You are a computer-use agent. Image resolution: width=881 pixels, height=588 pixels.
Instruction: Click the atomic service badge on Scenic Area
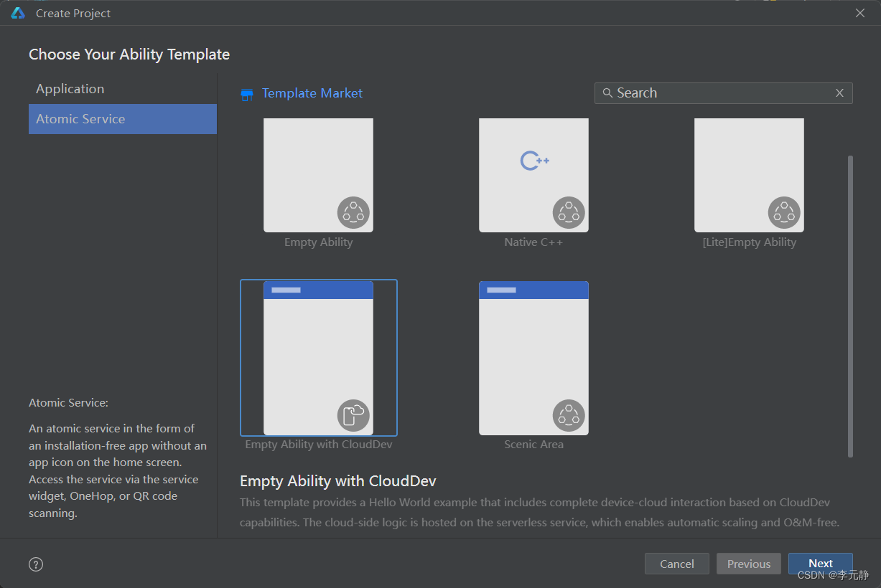569,415
